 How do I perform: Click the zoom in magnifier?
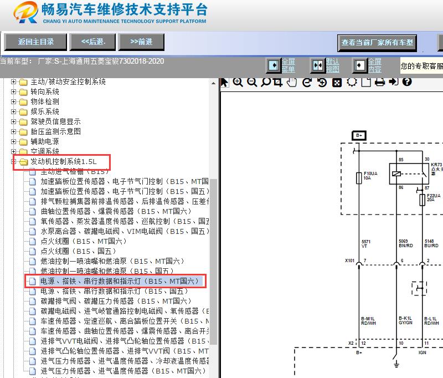tap(238, 82)
